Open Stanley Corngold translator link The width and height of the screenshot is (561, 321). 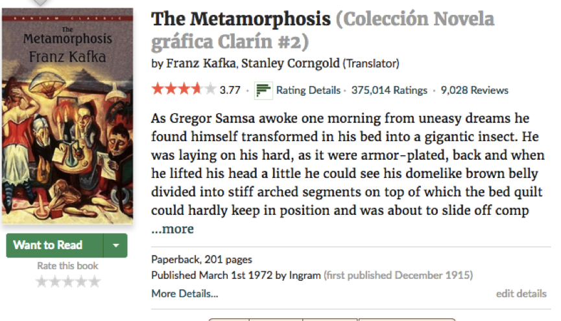click(290, 63)
